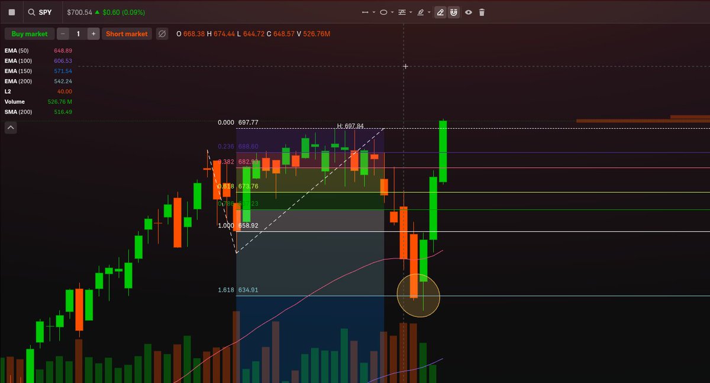This screenshot has width=710, height=383.
Task: Select the ellipse shape drawing tool
Action: pyautogui.click(x=383, y=12)
